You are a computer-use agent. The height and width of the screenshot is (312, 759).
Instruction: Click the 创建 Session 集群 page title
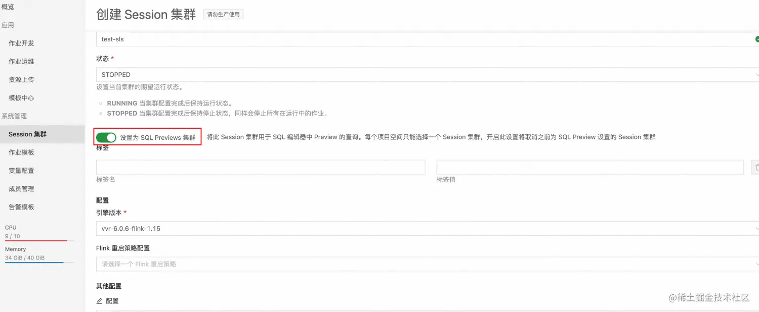tap(146, 14)
